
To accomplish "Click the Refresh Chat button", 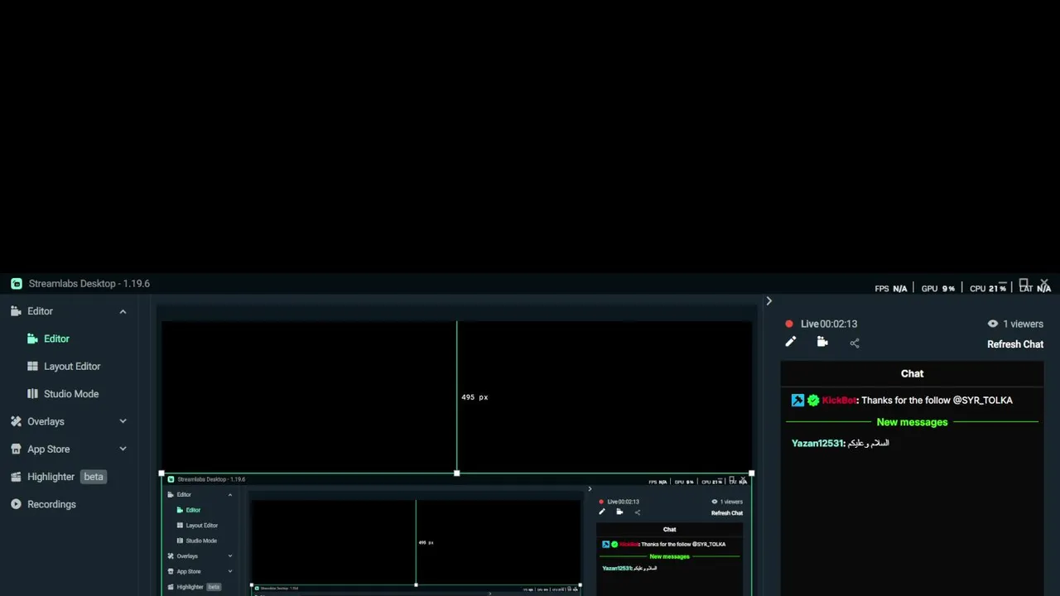I will pos(1015,344).
